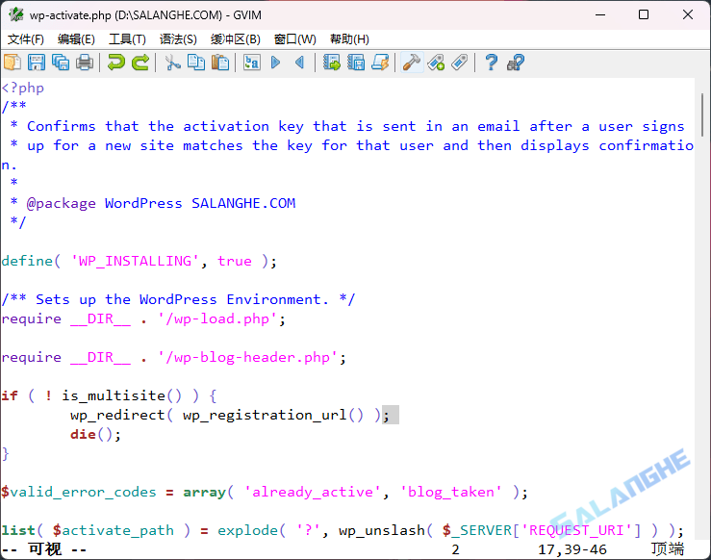Print the file using printer icon
Image resolution: width=711 pixels, height=560 pixels.
coord(85,63)
